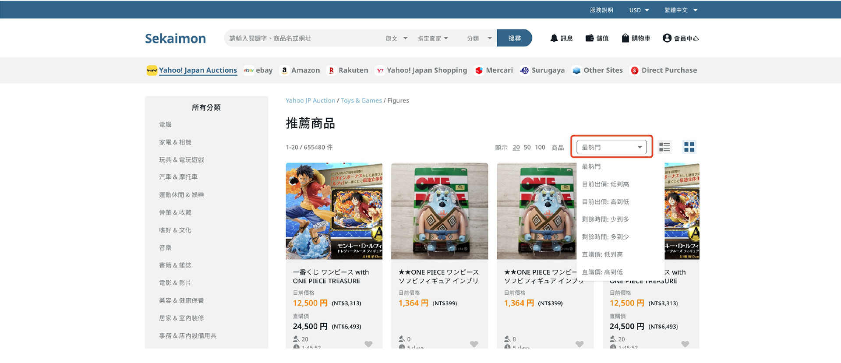Open the 居家 & 室內裝修 category
The width and height of the screenshot is (841, 363).
pos(181,318)
